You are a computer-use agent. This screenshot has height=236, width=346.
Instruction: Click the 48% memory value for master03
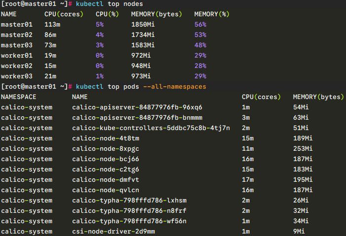(200, 45)
